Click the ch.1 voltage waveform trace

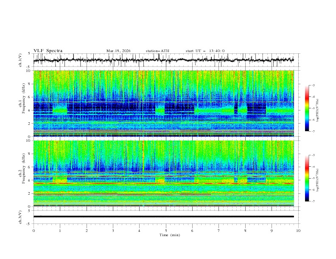(x=163, y=60)
